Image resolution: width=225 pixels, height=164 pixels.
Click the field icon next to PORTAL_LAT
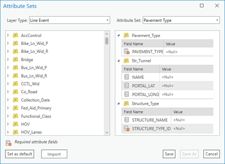127,86
